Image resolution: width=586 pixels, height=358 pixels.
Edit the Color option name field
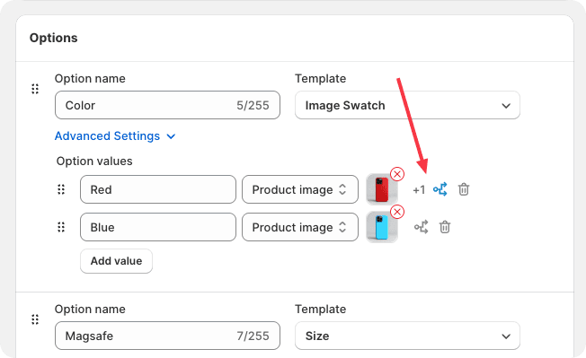click(167, 105)
